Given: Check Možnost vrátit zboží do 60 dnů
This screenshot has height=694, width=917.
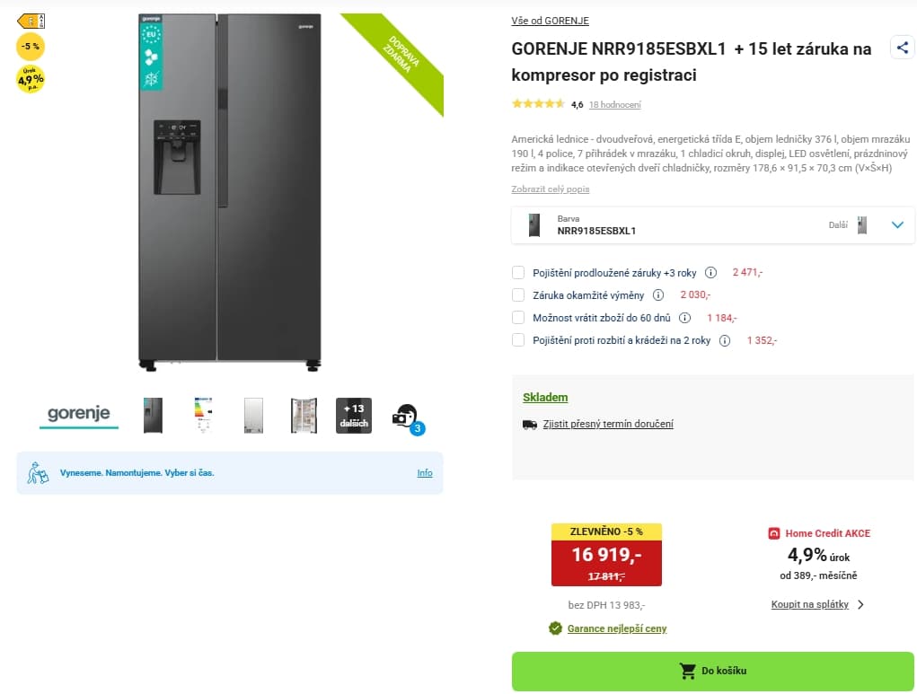Looking at the screenshot, I should (x=518, y=317).
